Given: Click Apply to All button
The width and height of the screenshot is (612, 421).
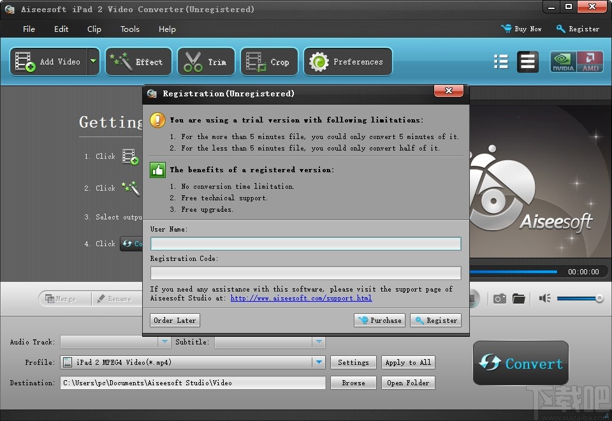Looking at the screenshot, I should coord(408,362).
